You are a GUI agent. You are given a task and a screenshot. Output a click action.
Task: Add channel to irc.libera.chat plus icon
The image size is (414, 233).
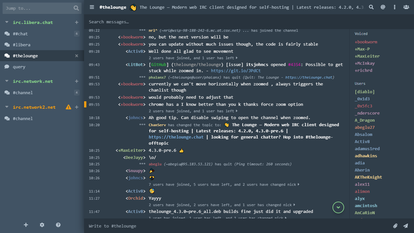point(77,22)
